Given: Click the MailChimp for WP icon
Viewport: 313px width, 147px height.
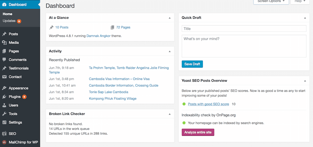Looking at the screenshot, I should tap(4, 142).
